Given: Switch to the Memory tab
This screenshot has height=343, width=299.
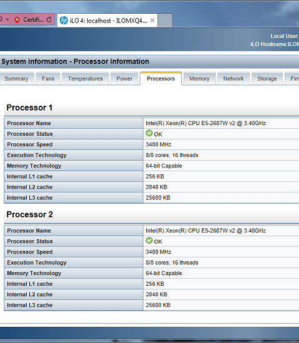Looking at the screenshot, I should [199, 78].
